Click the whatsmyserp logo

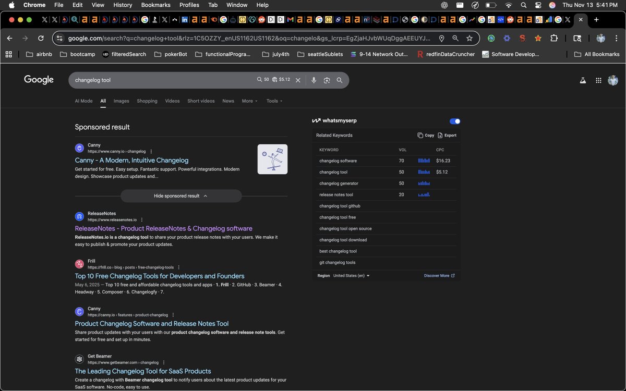(x=334, y=121)
